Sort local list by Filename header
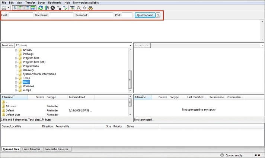Screen dimensions: 265x158 (14, 97)
